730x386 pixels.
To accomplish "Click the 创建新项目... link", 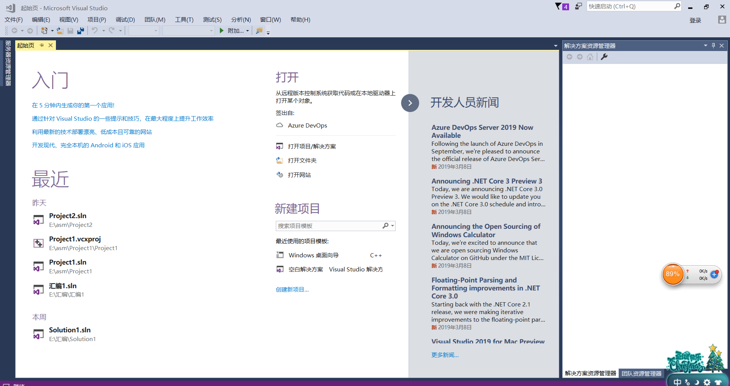I will 292,289.
